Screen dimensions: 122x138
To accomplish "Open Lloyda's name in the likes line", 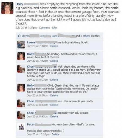I will tap(26, 36).
